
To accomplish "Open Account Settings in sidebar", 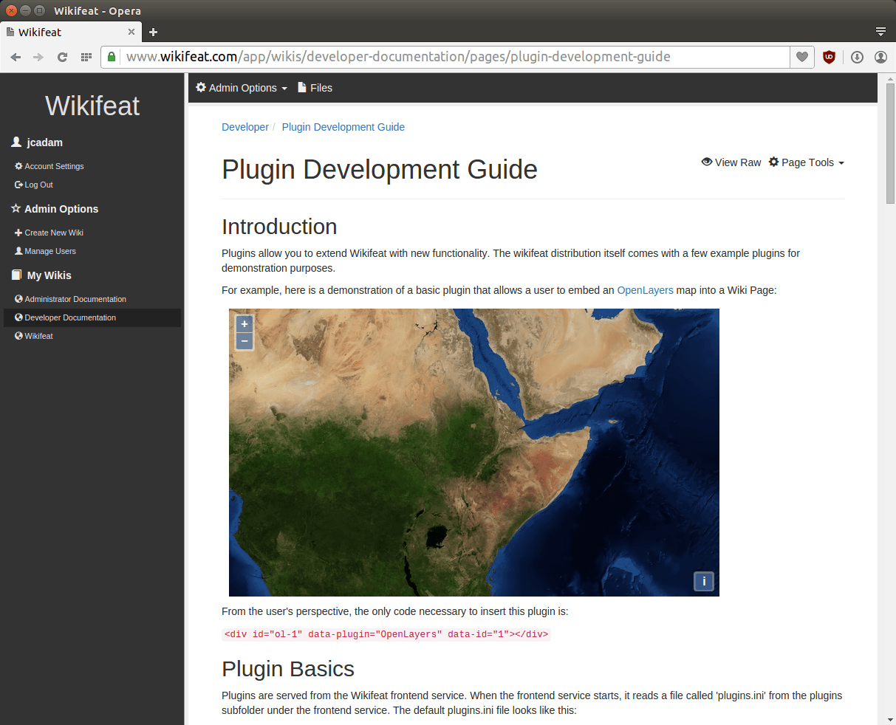I will point(54,166).
